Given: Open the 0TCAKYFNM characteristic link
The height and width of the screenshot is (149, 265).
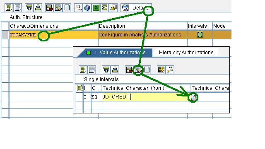Looking at the screenshot, I should pyautogui.click(x=23, y=35).
